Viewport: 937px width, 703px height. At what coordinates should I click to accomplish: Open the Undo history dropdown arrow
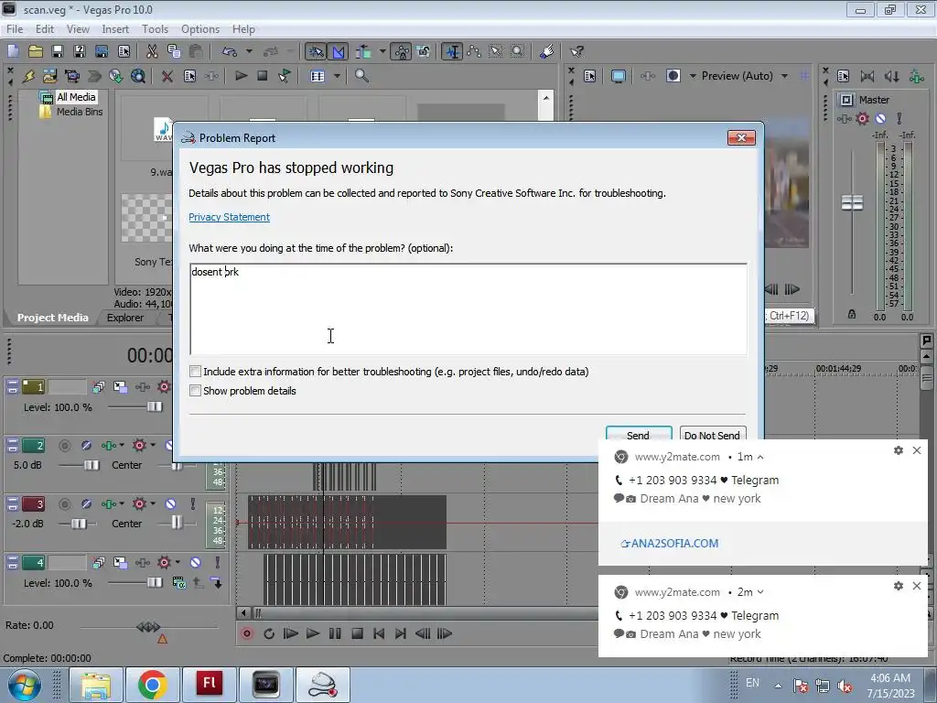[249, 51]
